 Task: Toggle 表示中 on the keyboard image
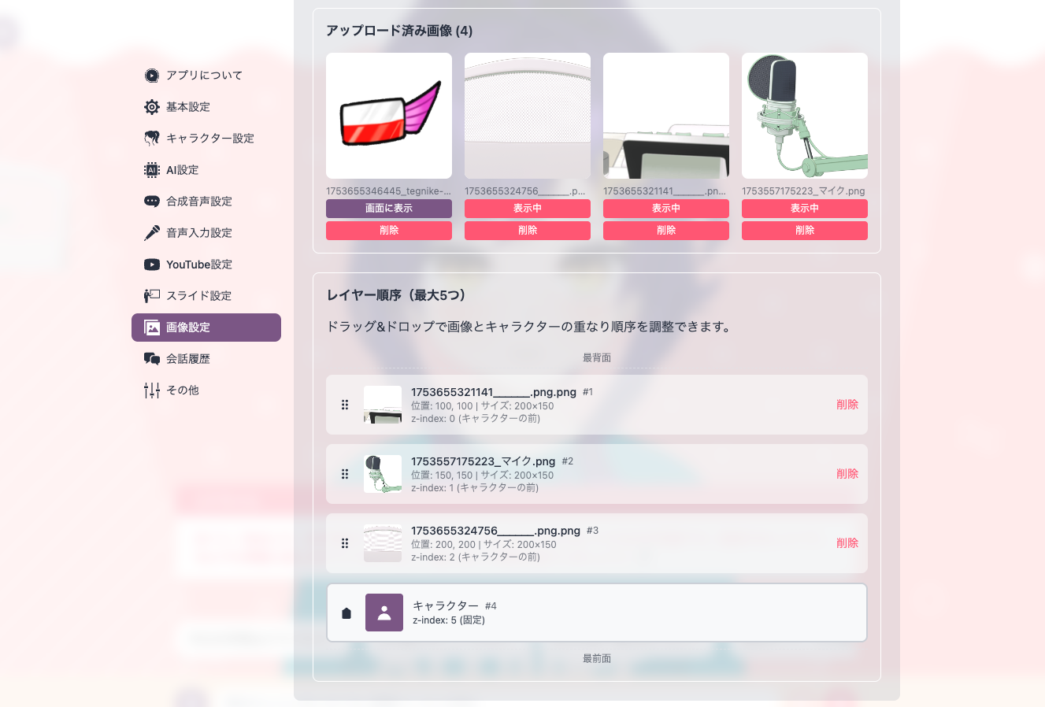pos(665,208)
